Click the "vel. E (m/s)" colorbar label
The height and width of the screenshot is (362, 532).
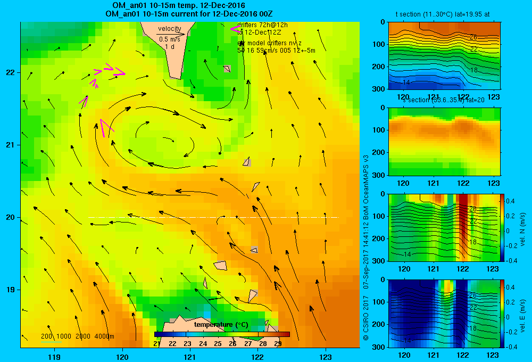[x=523, y=315]
